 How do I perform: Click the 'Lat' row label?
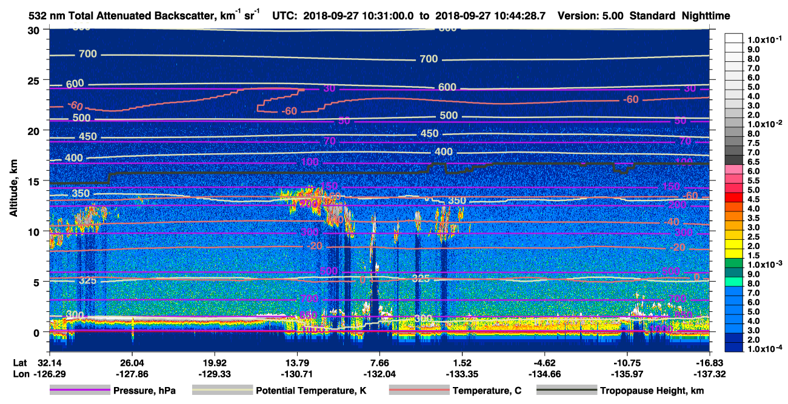(x=19, y=362)
